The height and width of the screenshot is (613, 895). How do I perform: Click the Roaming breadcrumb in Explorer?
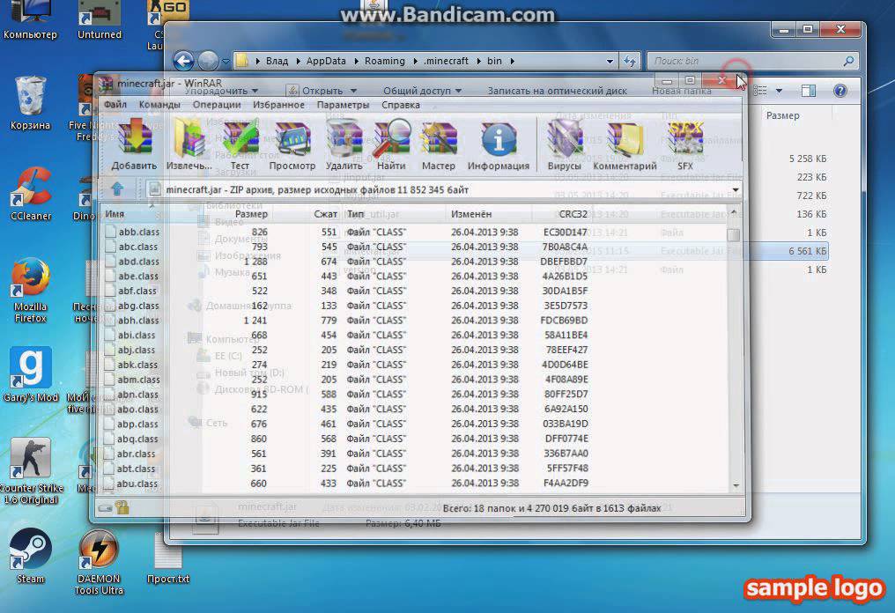pyautogui.click(x=385, y=61)
